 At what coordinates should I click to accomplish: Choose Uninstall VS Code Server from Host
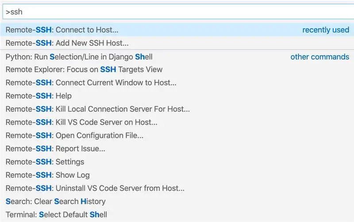[x=177, y=188]
